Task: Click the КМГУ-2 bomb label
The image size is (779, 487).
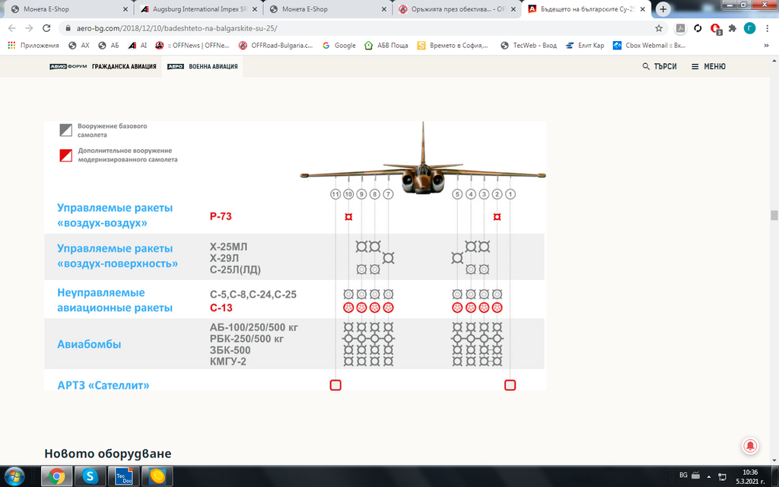Action: coord(228,361)
